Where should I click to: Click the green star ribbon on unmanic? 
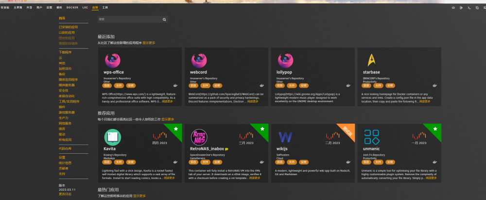tap(435, 129)
